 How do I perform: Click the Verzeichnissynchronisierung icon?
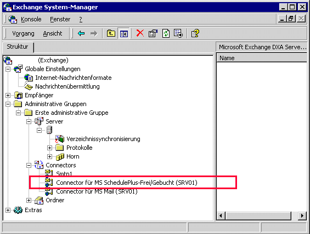(x=60, y=139)
